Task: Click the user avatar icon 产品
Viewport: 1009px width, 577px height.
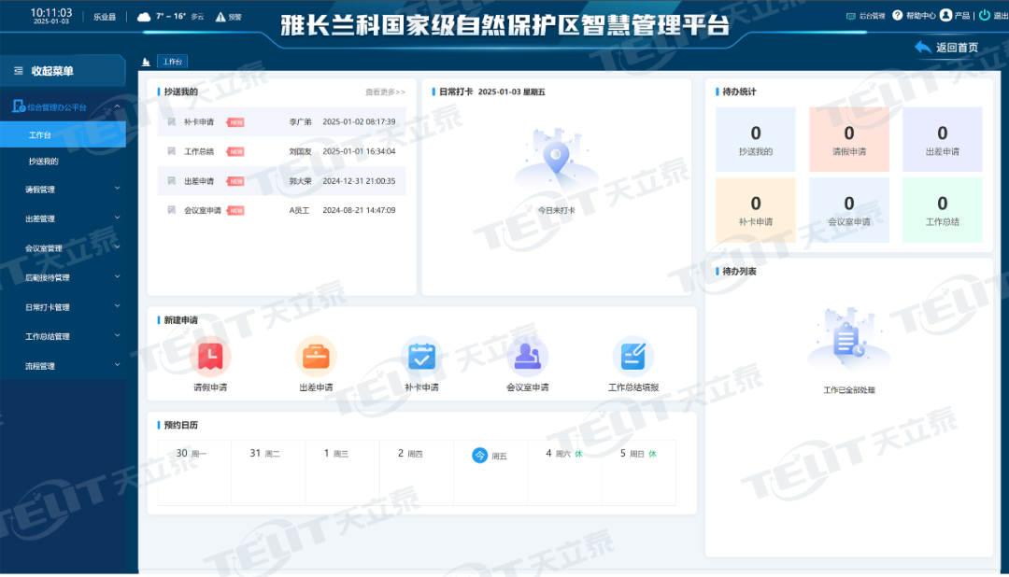Action: pyautogui.click(x=945, y=15)
